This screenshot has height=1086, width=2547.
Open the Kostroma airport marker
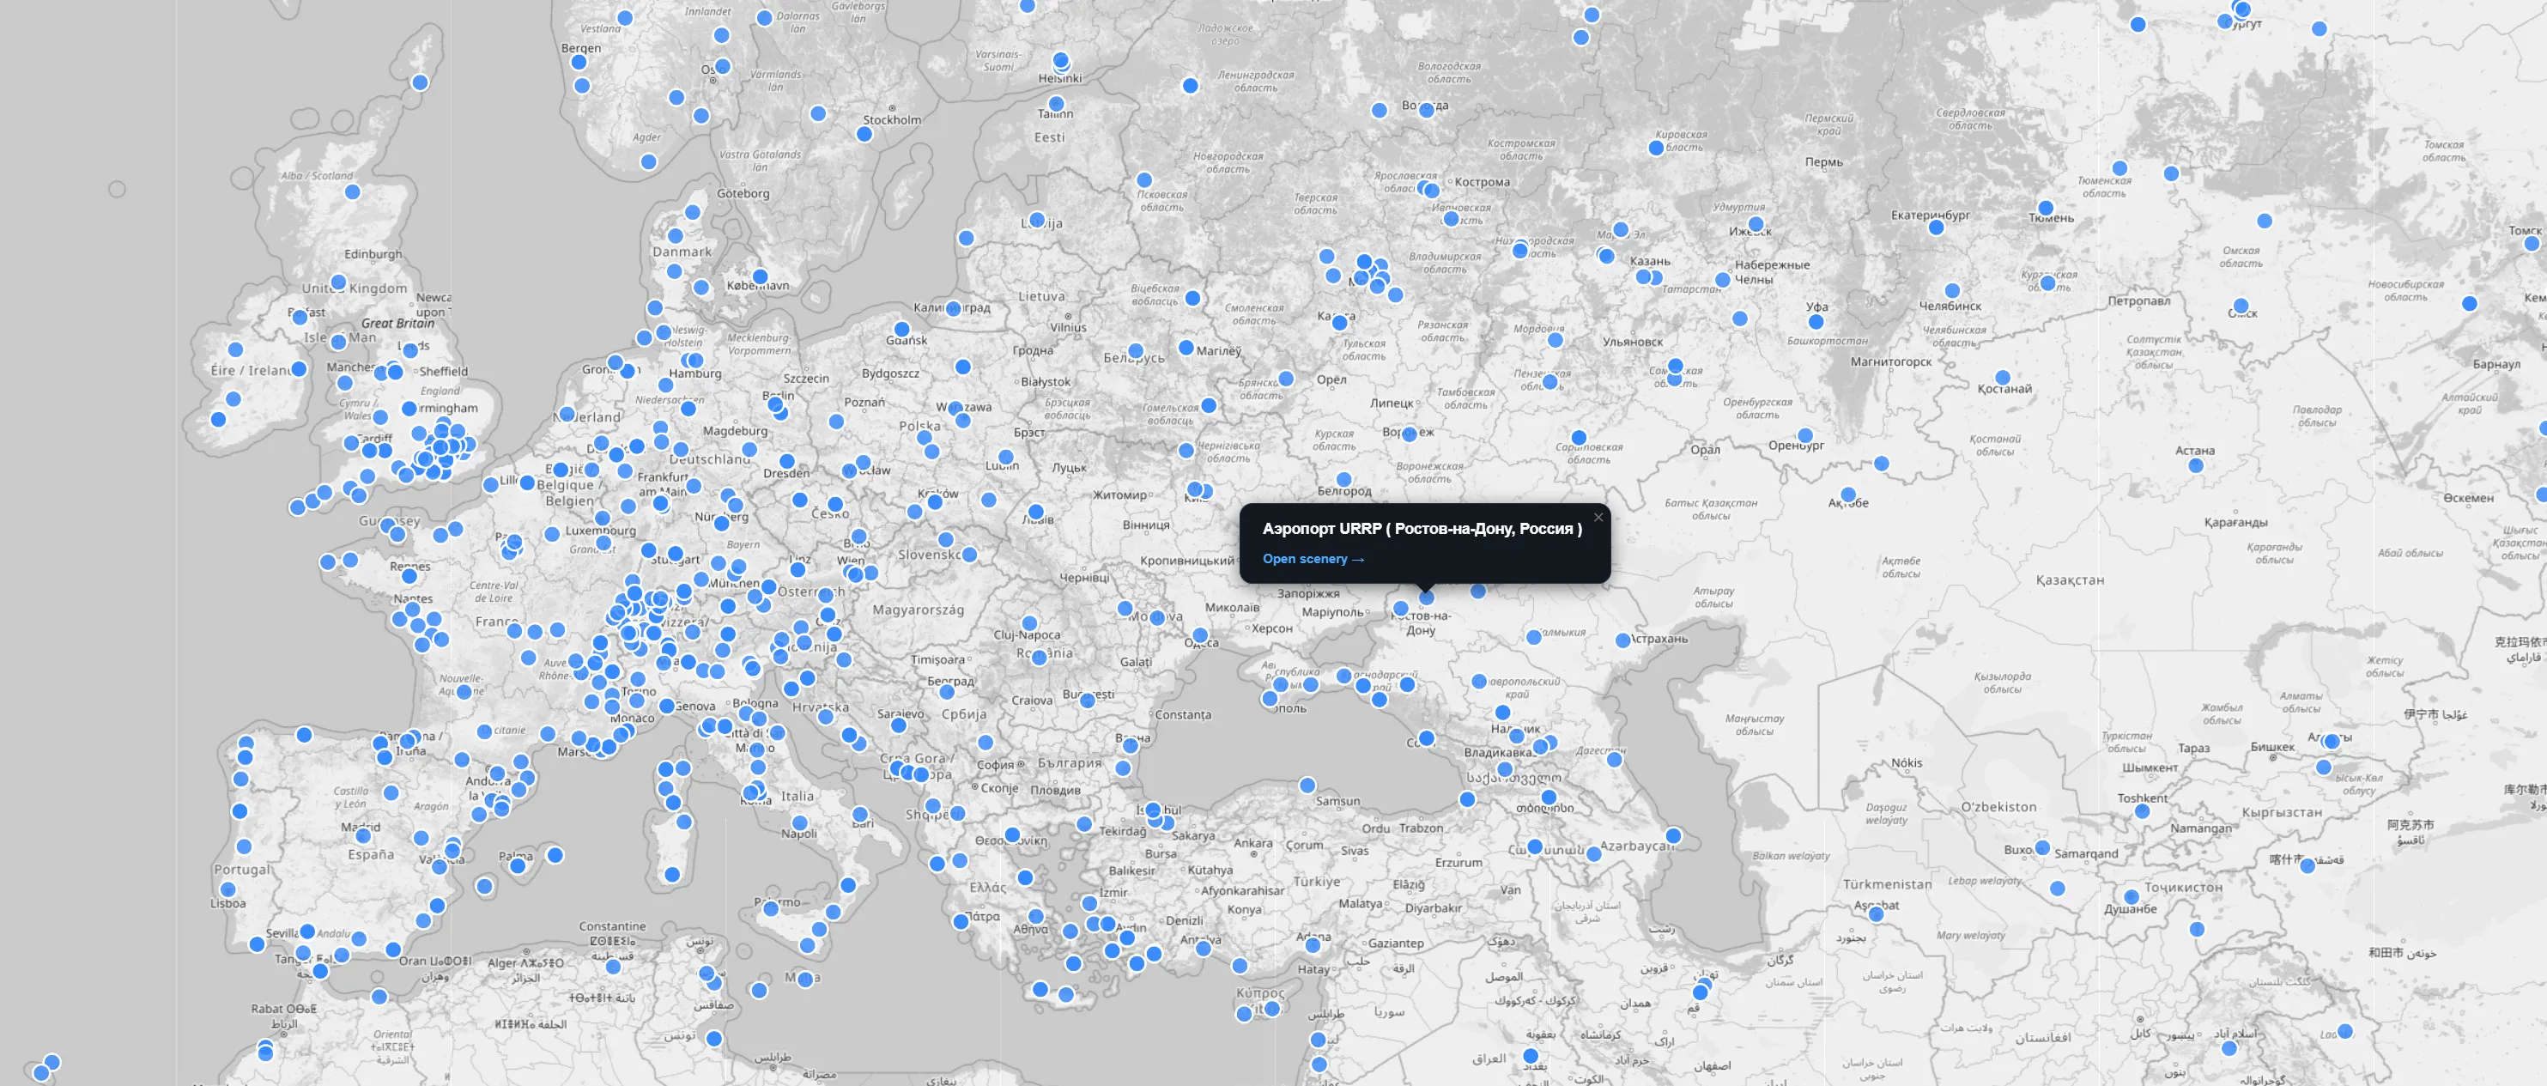[1432, 190]
